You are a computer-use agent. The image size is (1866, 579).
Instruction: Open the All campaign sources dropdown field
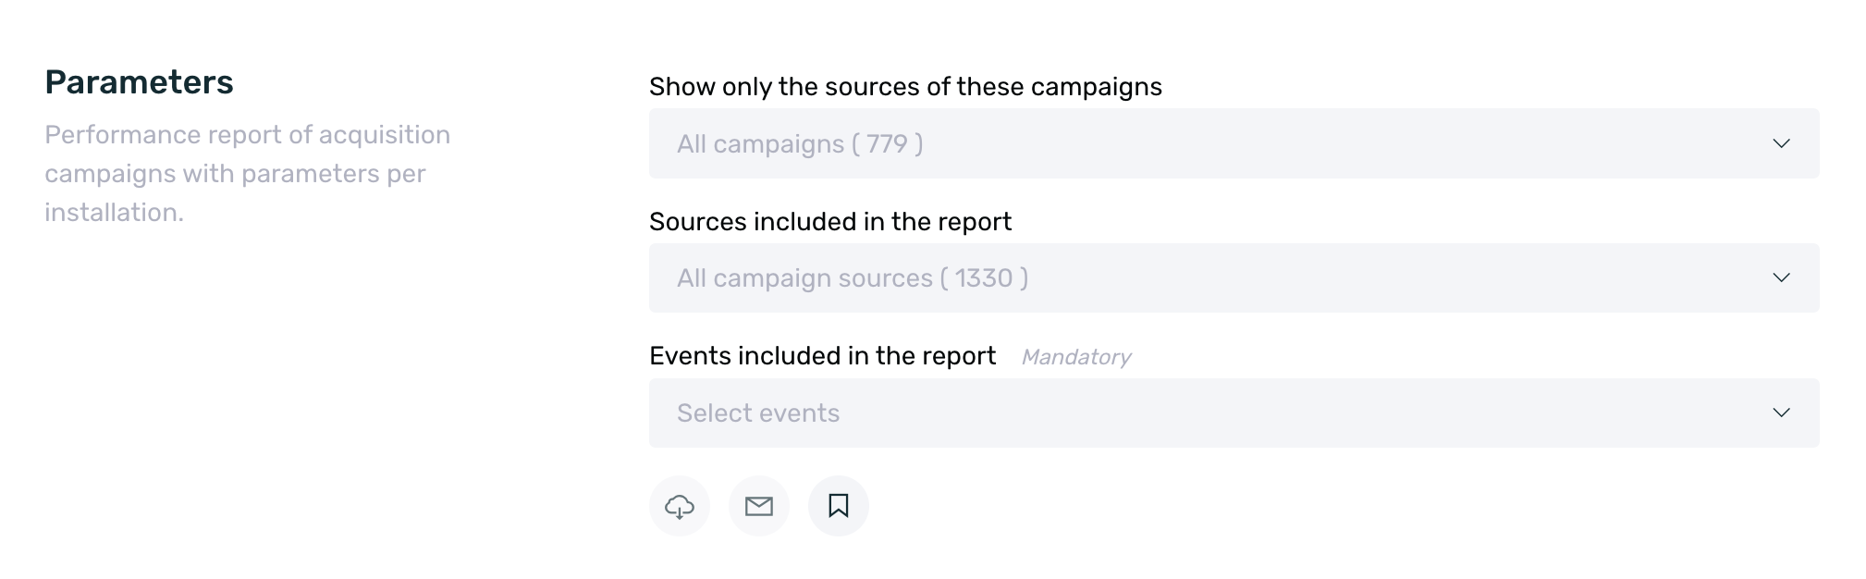(1234, 277)
